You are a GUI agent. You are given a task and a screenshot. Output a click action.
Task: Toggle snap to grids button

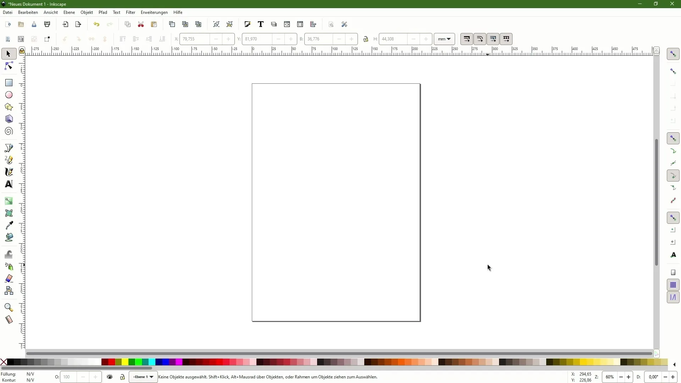point(673,285)
